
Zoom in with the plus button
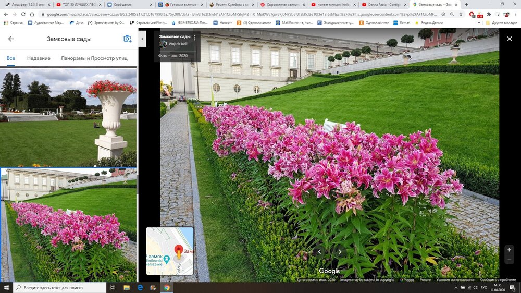pos(509,250)
